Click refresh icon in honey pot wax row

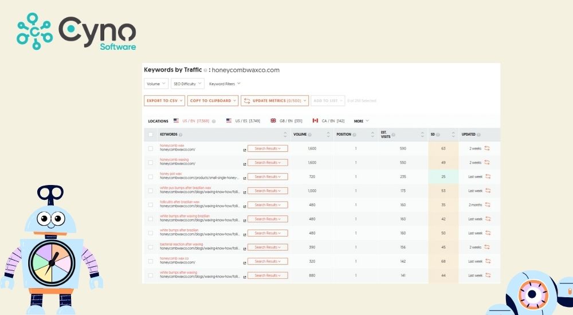pyautogui.click(x=488, y=176)
